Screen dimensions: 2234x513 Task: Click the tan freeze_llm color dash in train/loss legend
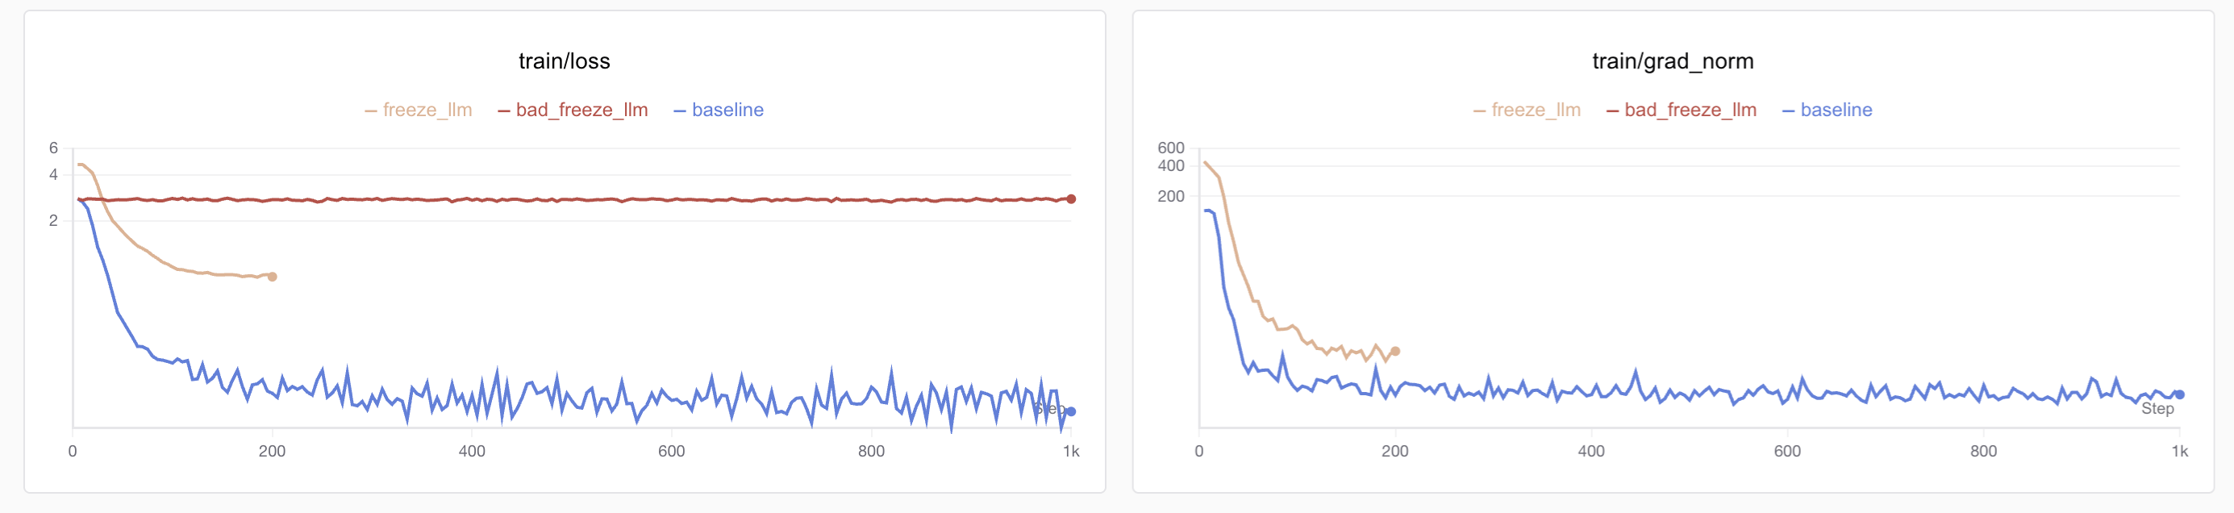click(370, 111)
